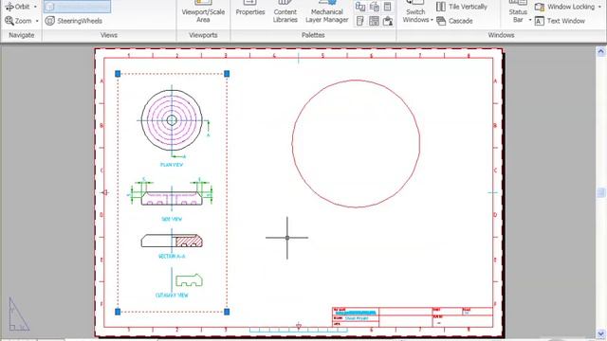The width and height of the screenshot is (607, 341).
Task: Click the Tile Vertically icon
Action: pos(440,7)
